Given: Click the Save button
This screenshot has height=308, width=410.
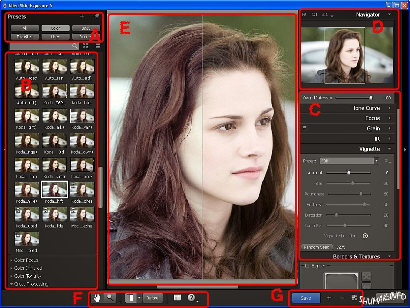Looking at the screenshot, I should pyautogui.click(x=306, y=298).
